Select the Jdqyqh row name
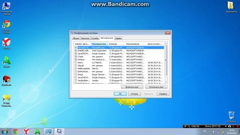Screen dimensions: 240x135 [81, 66]
